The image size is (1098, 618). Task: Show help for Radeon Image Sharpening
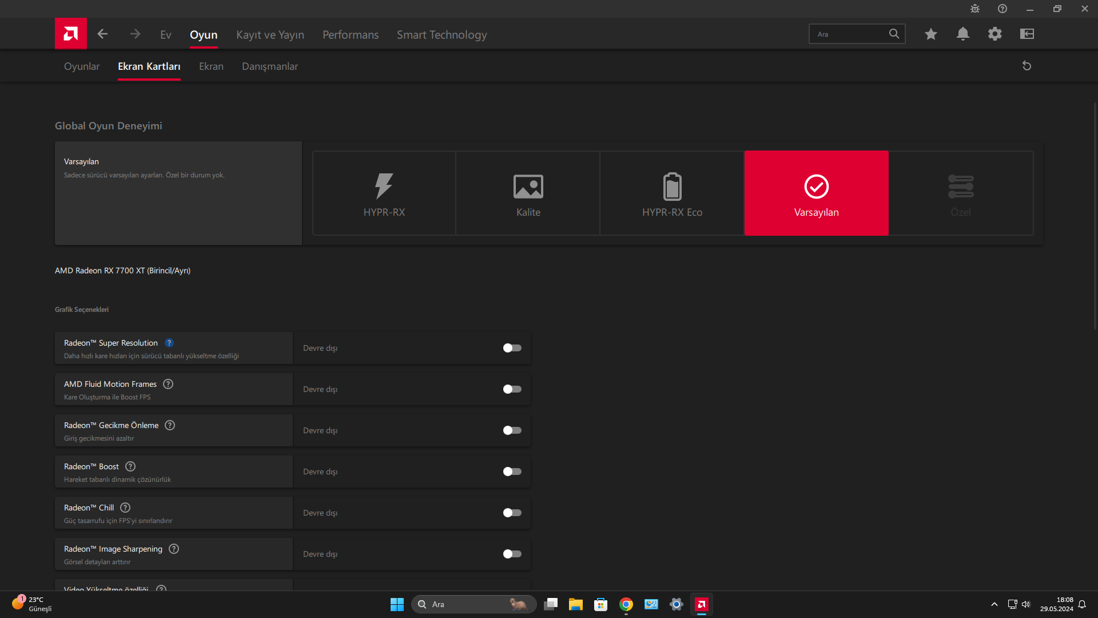(174, 549)
